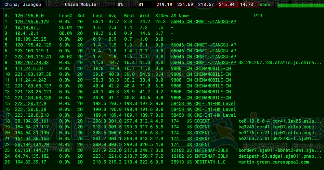The image size is (324, 170).
Task: Select PTR text starting be3243.ccr41.lax01
Action: [x=280, y=127]
